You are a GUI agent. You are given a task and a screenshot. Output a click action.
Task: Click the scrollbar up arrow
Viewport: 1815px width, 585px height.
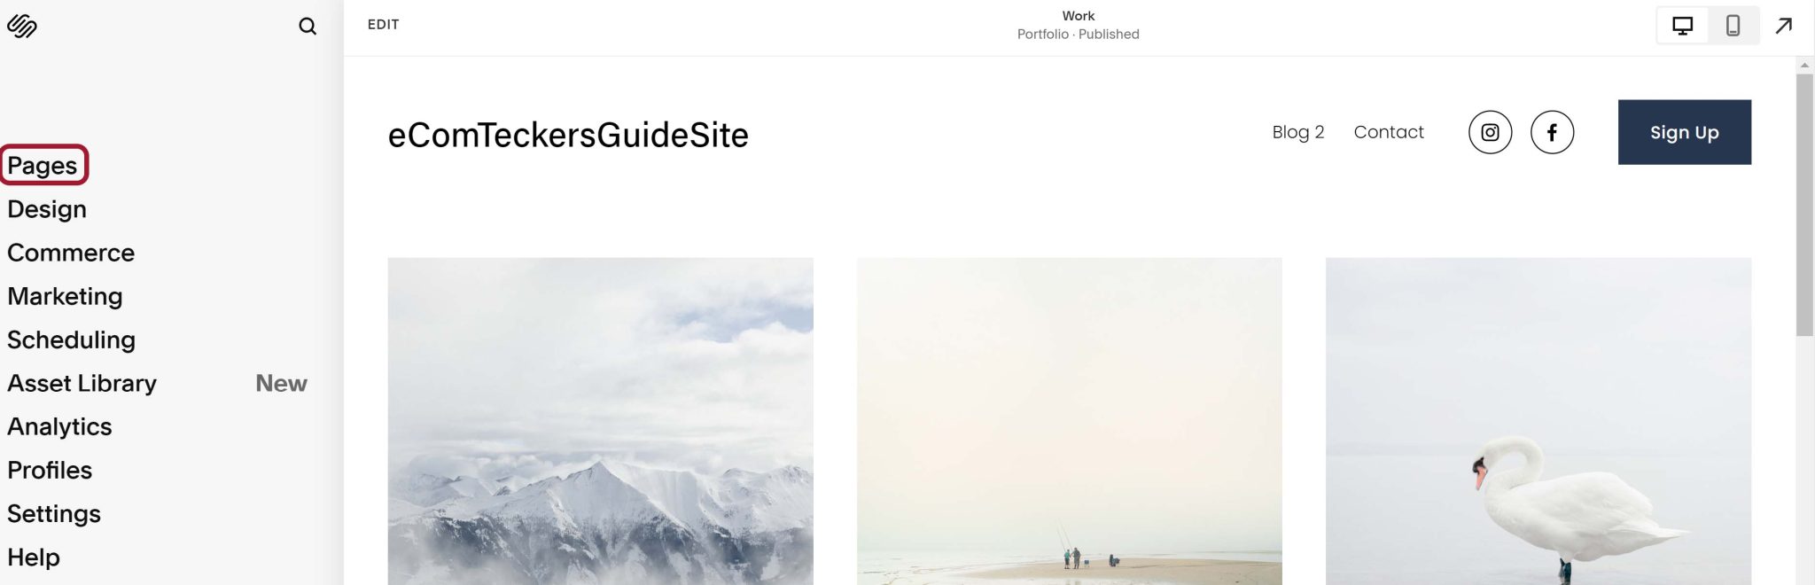(1804, 66)
